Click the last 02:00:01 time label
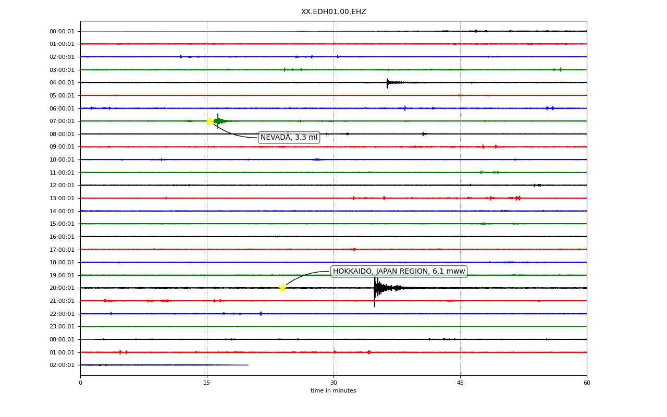Viewport: 667px width, 417px height. click(62, 365)
